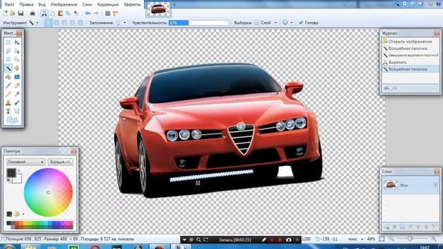Select the Pan hand tool

pyautogui.click(x=17, y=68)
